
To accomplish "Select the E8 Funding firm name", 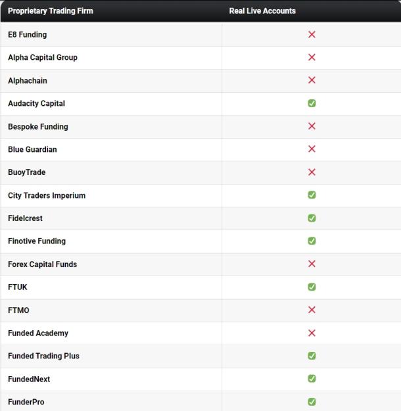I will 27,35.
